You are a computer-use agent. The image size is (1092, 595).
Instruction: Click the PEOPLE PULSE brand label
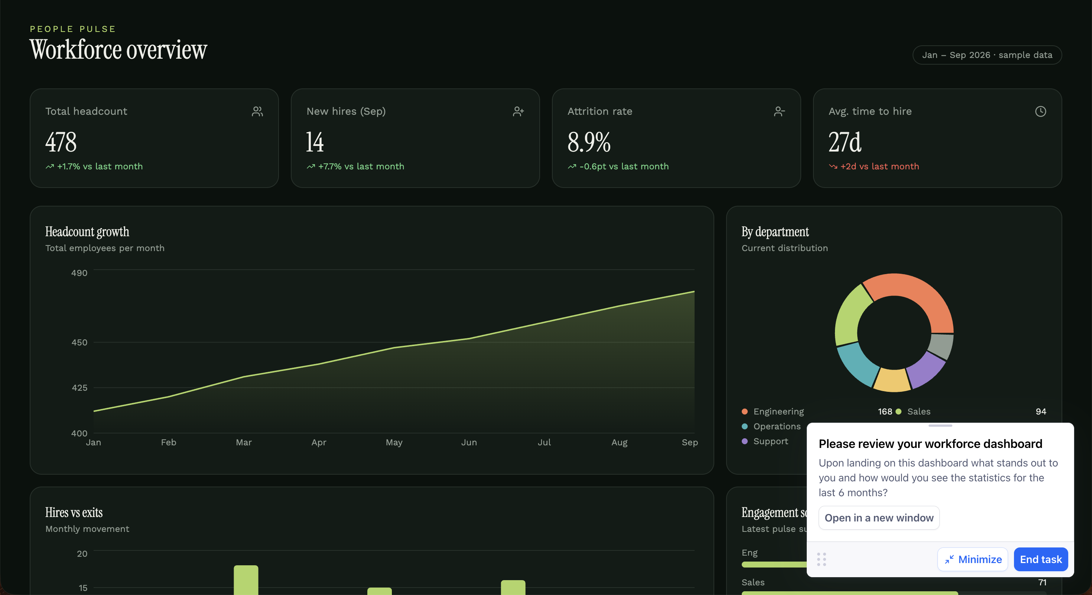(x=72, y=29)
